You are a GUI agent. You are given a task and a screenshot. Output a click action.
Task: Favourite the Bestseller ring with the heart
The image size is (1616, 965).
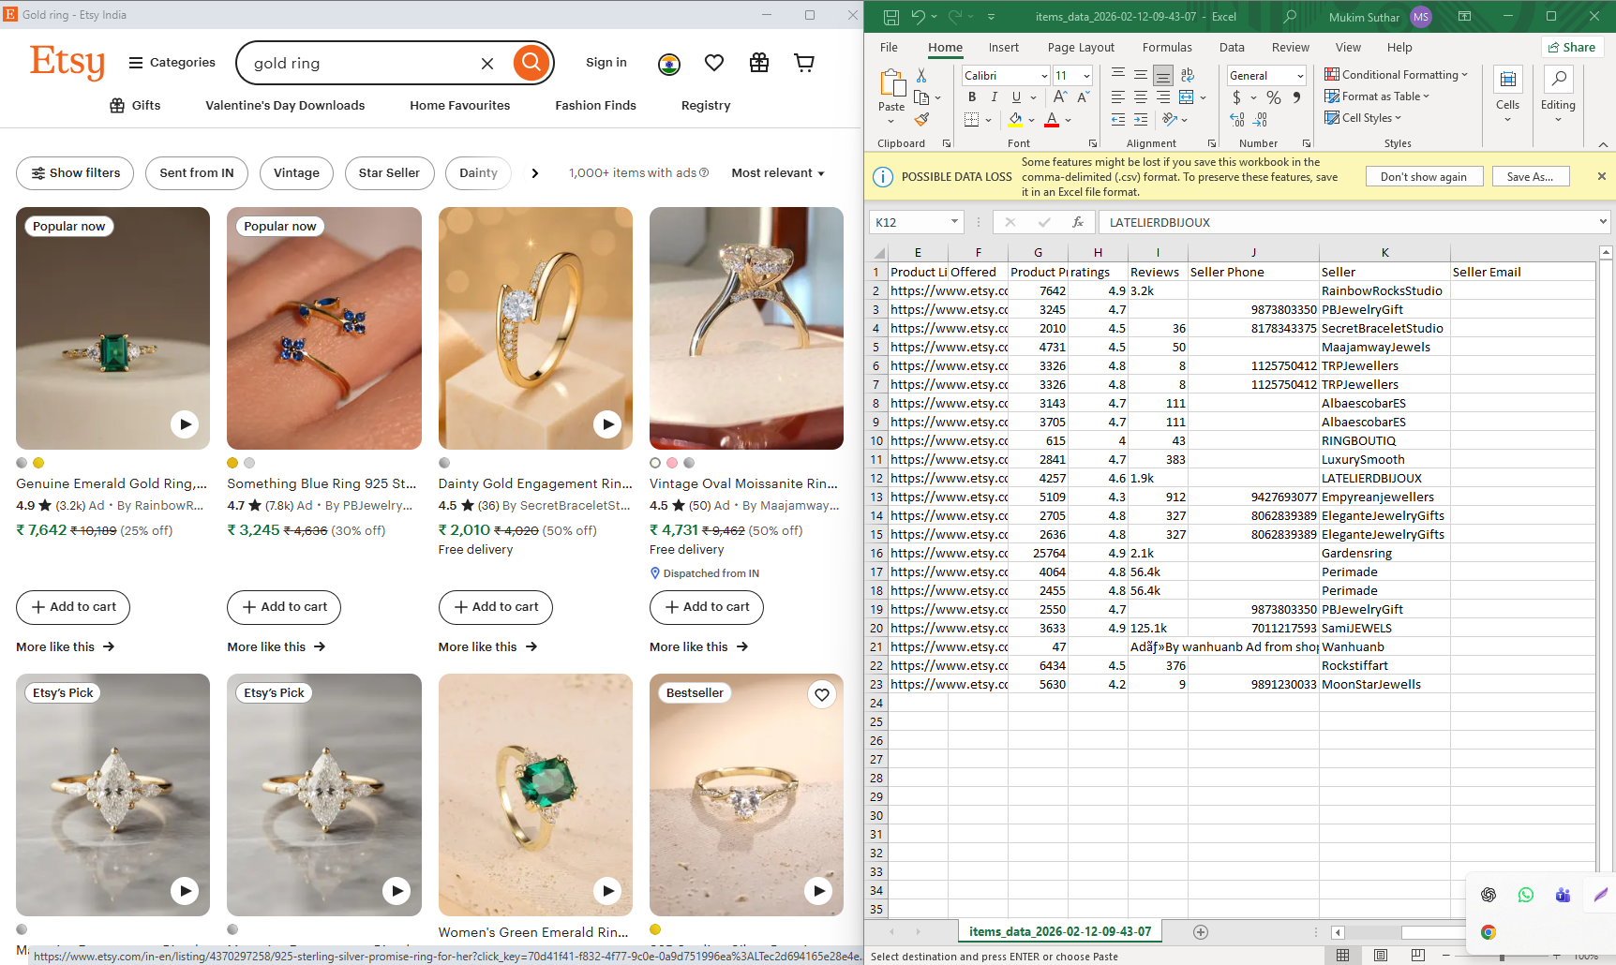[x=821, y=694]
